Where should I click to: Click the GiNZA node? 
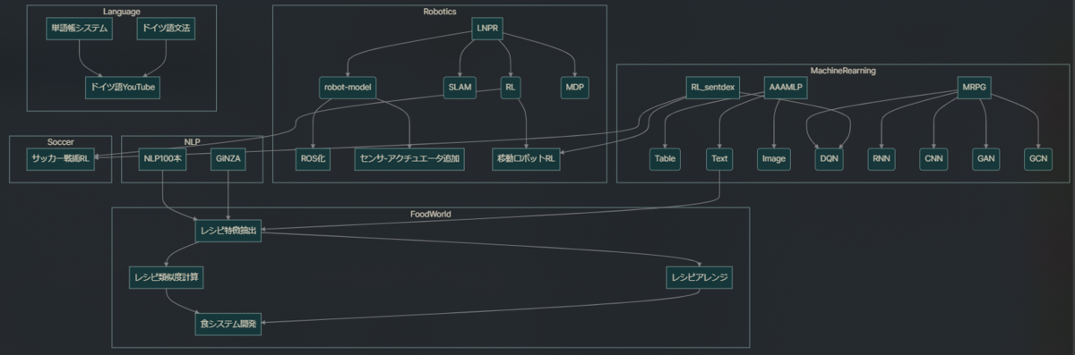[x=228, y=160]
